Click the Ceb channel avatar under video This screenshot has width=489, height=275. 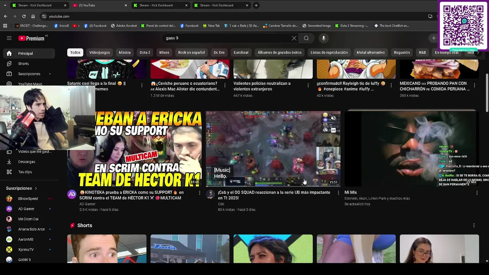(x=210, y=194)
